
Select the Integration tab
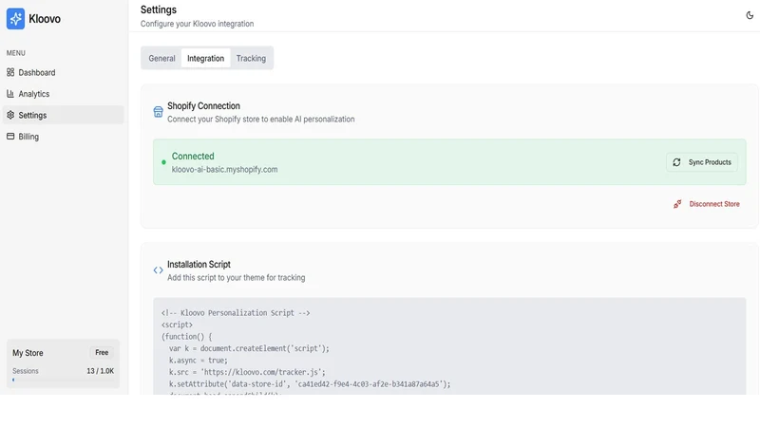click(205, 58)
